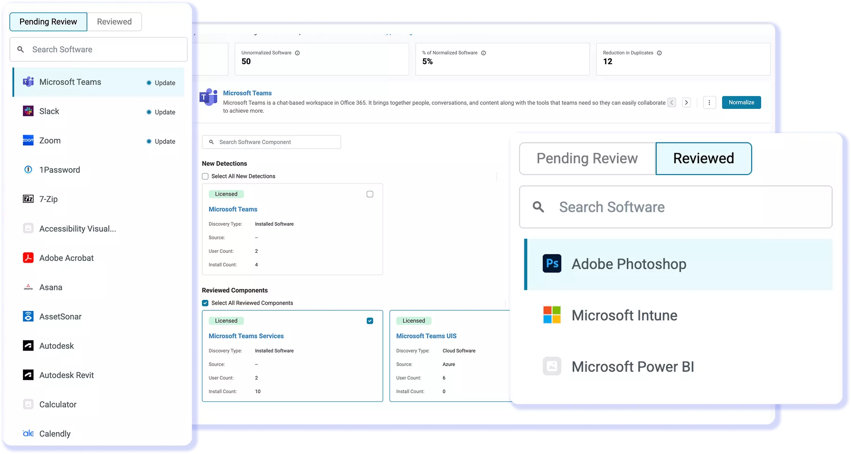
Task: Open Microsoft Teams UIS component link
Action: (426, 336)
